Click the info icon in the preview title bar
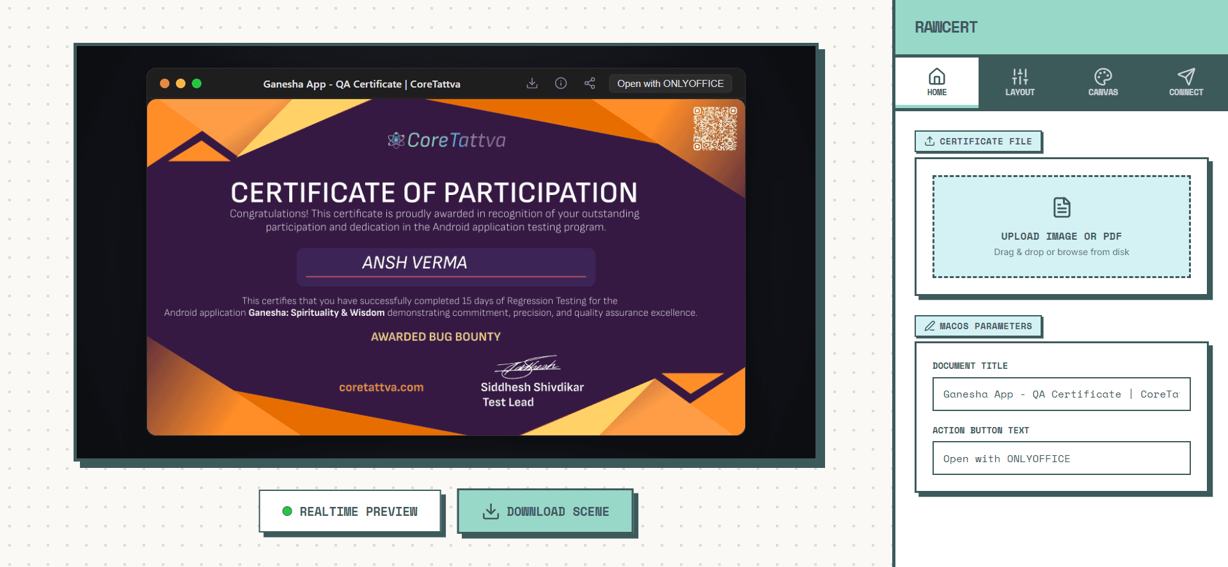The height and width of the screenshot is (567, 1228). pyautogui.click(x=561, y=83)
